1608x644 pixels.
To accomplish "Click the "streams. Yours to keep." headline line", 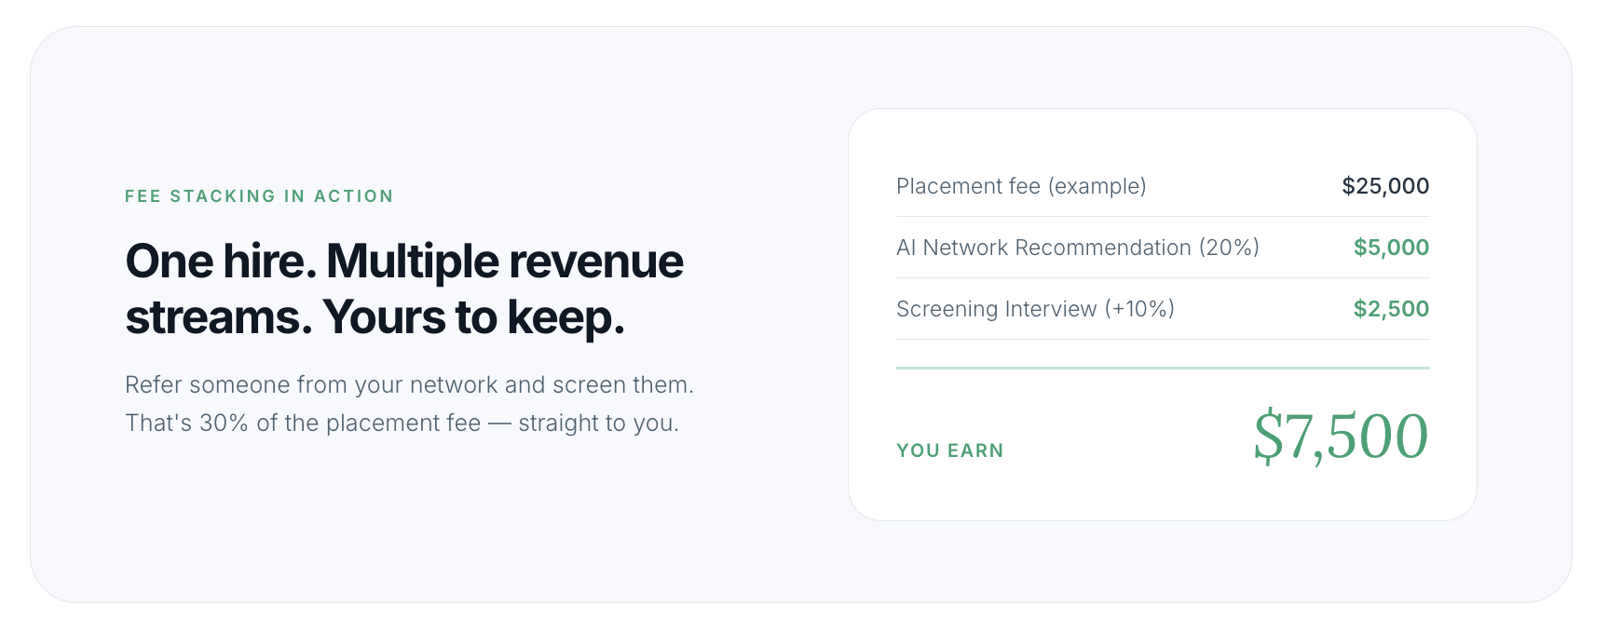I will tap(375, 317).
